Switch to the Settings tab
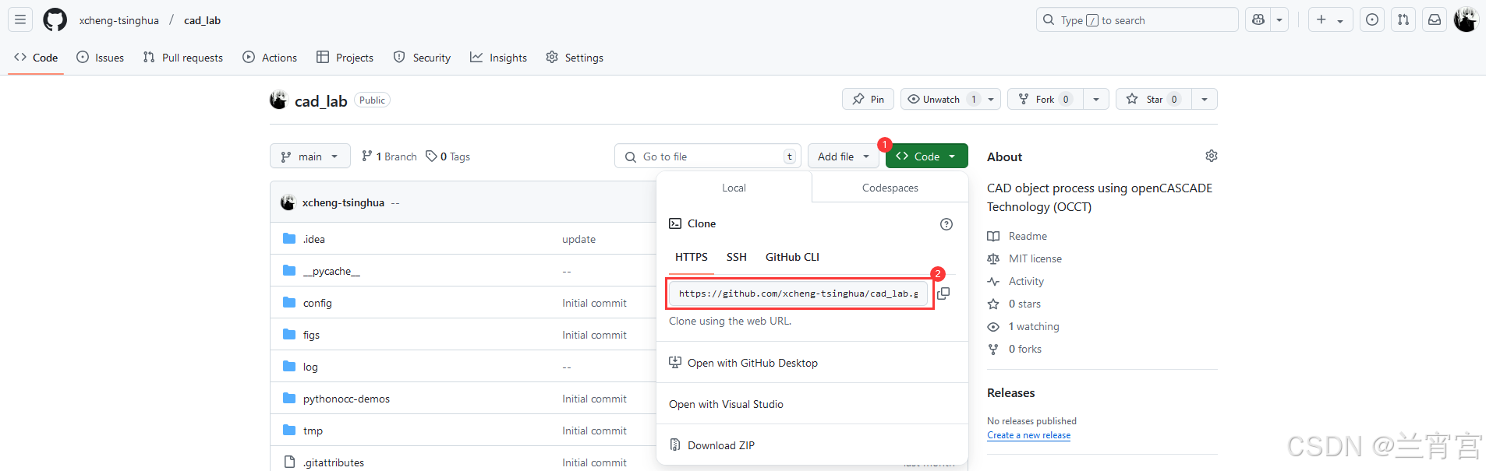 [575, 58]
